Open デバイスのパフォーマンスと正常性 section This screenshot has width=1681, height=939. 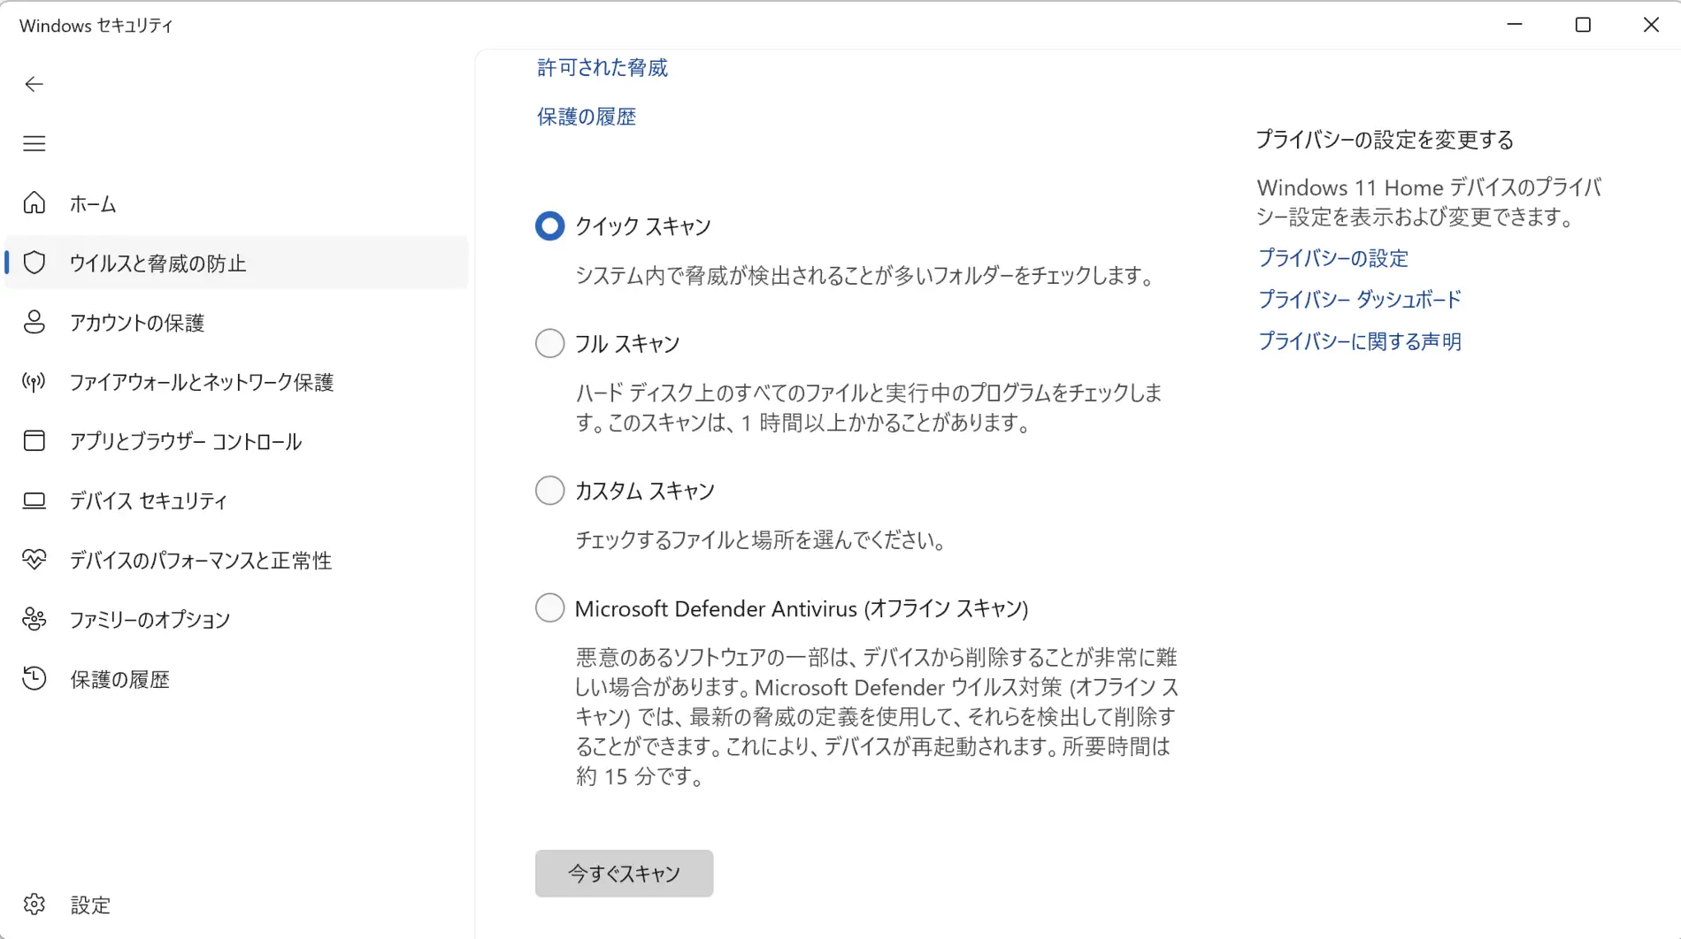point(236,560)
